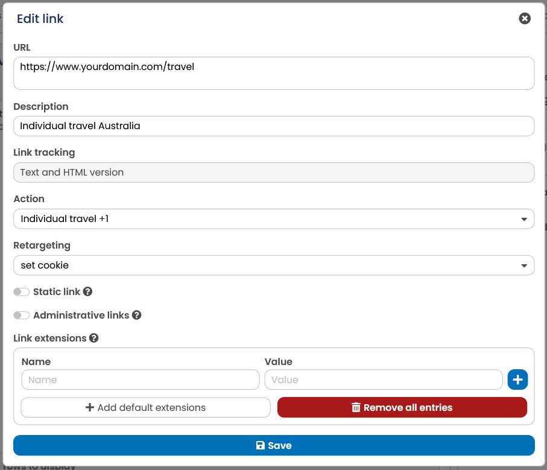
Task: Click Add default extensions button
Action: click(145, 407)
